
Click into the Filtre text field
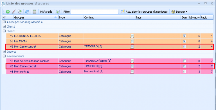pos(94,12)
